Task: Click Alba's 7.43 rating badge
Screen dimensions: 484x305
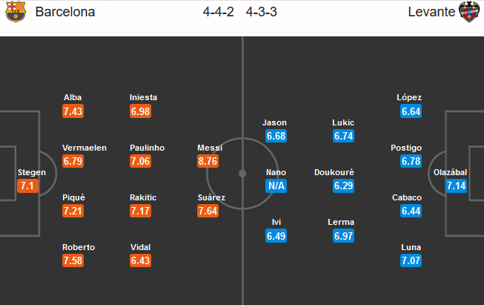Action: pos(73,111)
